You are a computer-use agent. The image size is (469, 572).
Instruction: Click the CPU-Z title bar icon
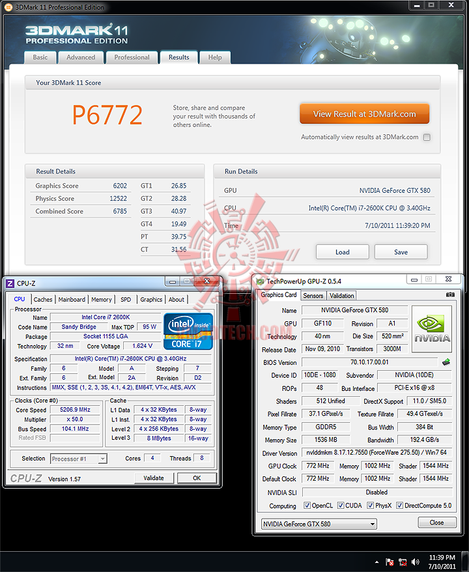click(x=10, y=283)
